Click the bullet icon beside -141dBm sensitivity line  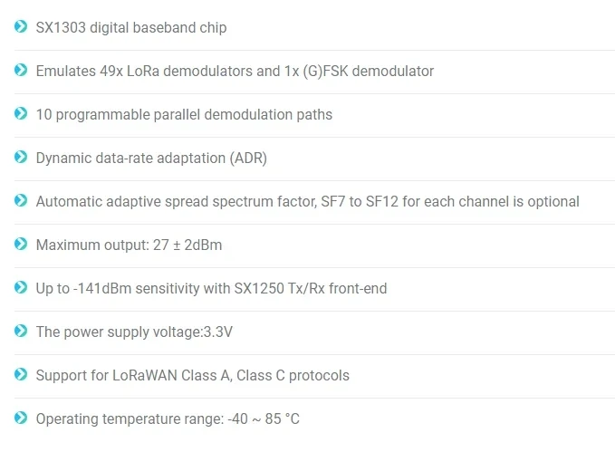point(21,287)
